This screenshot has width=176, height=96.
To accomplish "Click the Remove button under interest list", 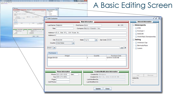I will [x=150, y=75].
